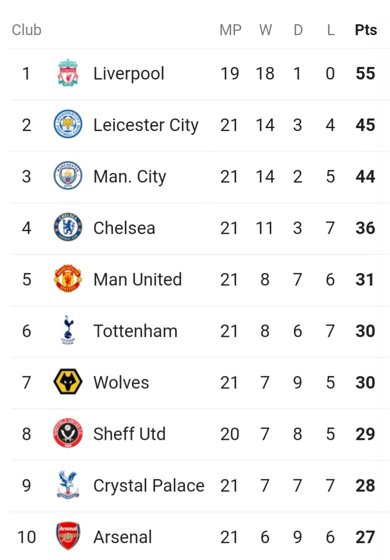The height and width of the screenshot is (560, 390).
Task: Select the W column header
Action: pos(265,30)
